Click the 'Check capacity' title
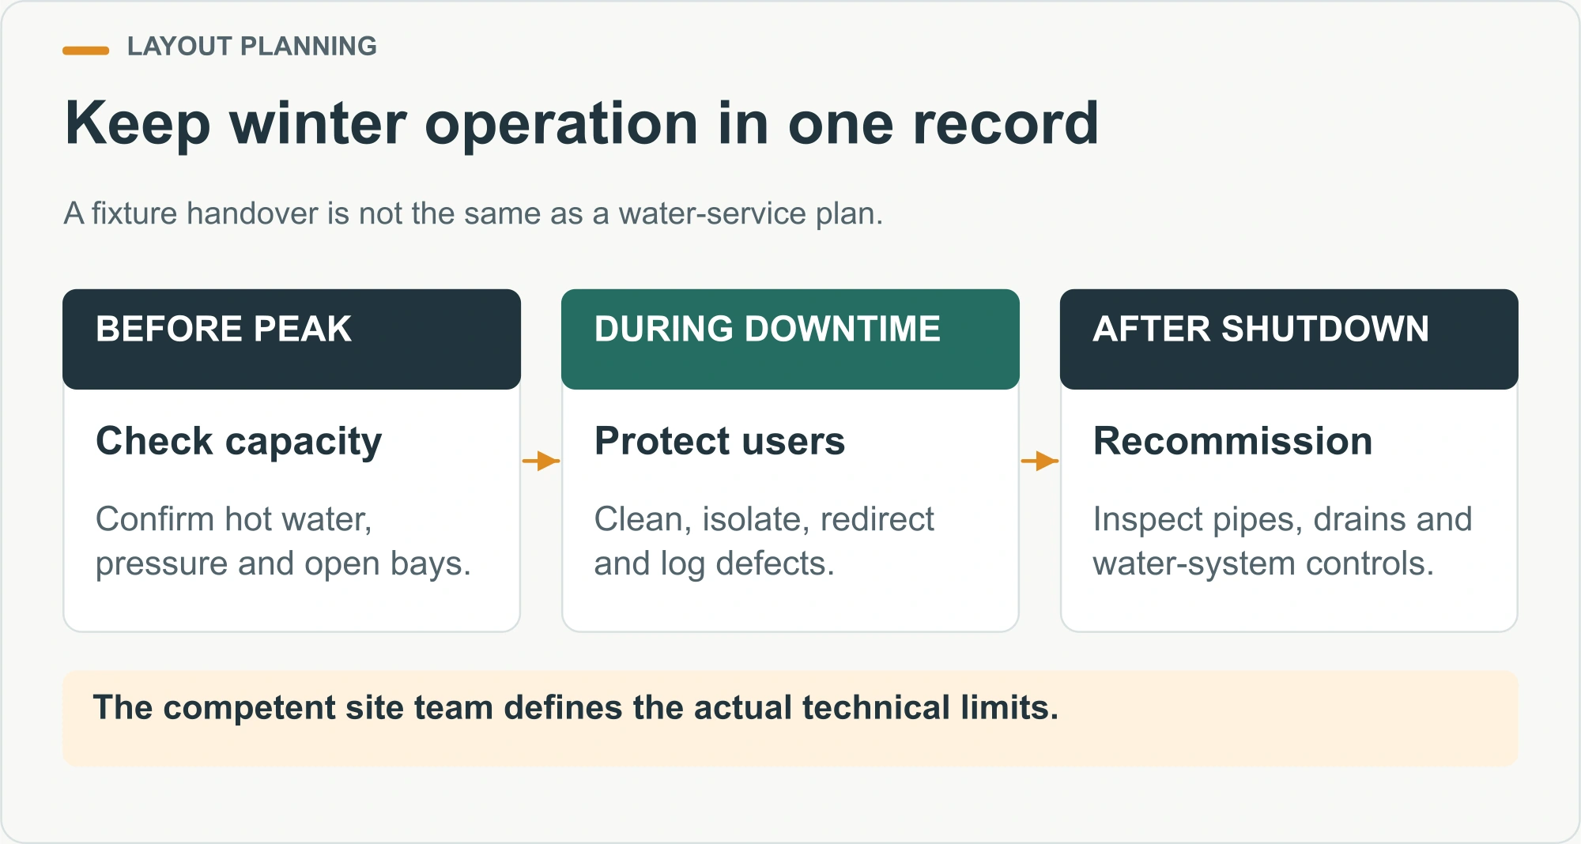The height and width of the screenshot is (844, 1581). pos(239,442)
